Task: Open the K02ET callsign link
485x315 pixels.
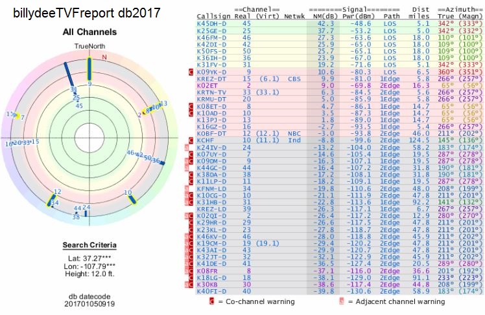Action: pyautogui.click(x=207, y=84)
